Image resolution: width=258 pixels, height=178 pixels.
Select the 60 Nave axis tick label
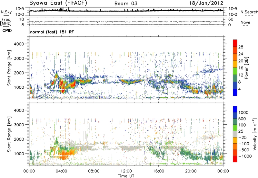(x=231, y=19)
